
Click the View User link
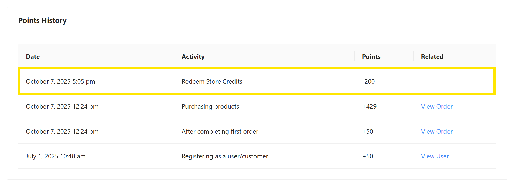[435, 156]
